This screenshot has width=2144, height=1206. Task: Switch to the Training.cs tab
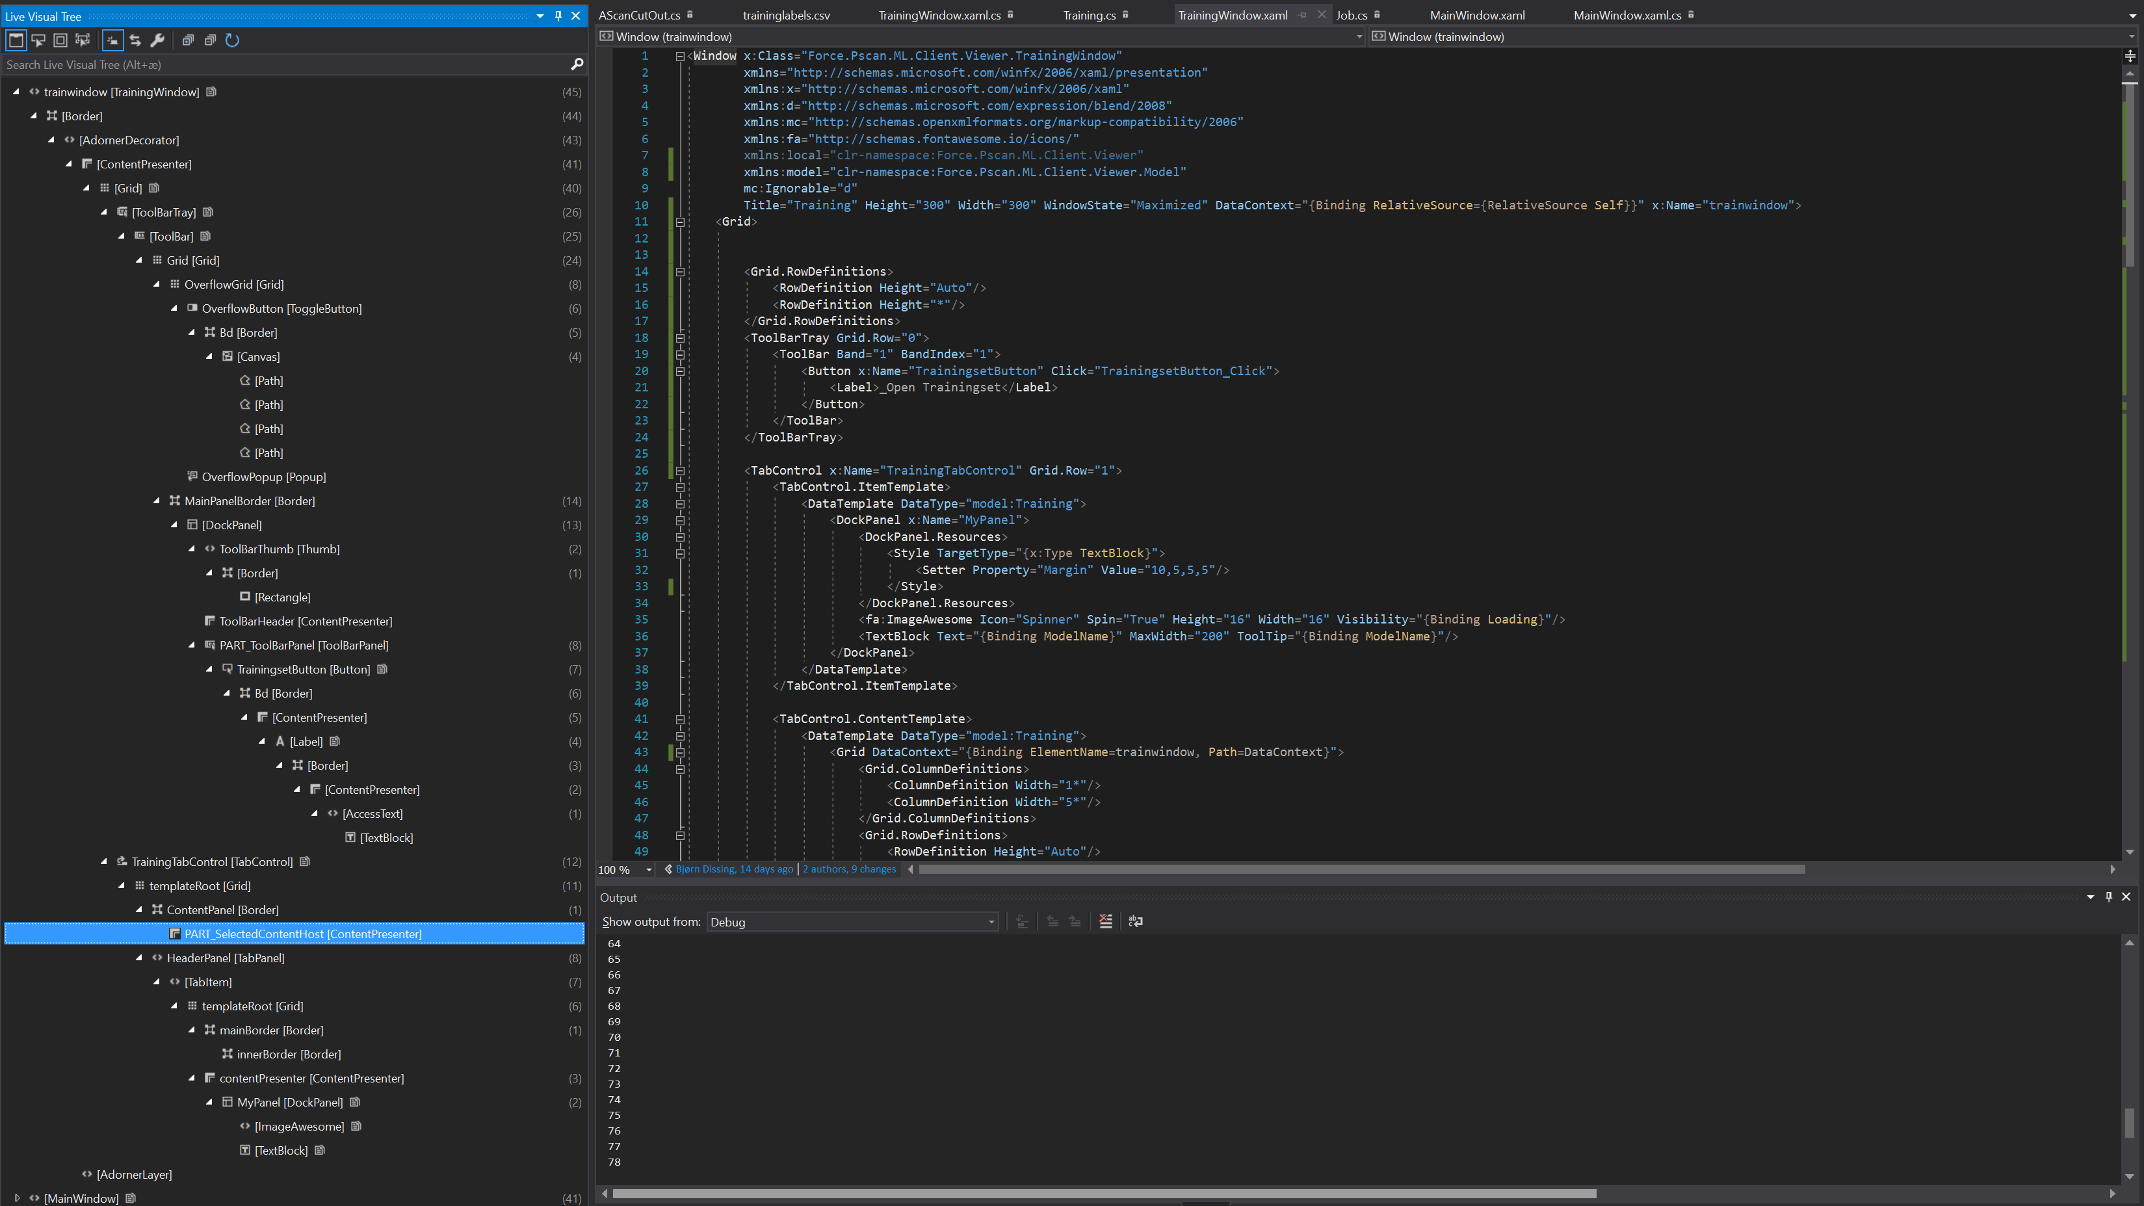click(x=1089, y=15)
